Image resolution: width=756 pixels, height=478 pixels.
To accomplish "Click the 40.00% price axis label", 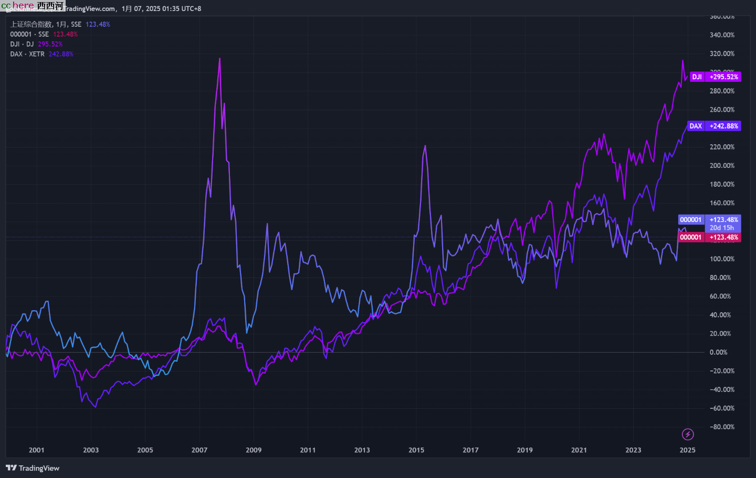I will click(x=720, y=315).
